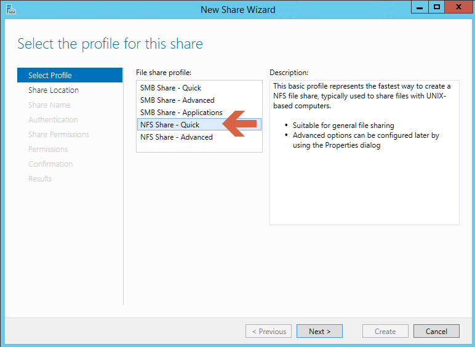Open the Share Name step
Image resolution: width=475 pixels, height=347 pixels.
[x=49, y=105]
